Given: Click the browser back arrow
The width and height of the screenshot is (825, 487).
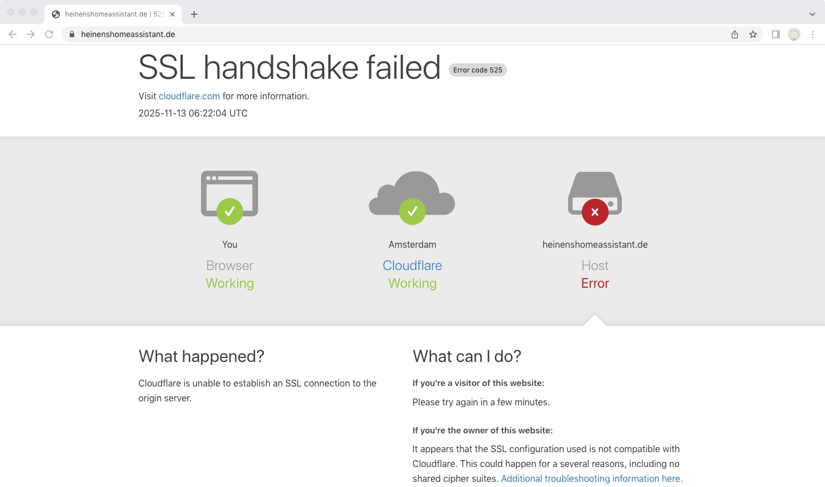Looking at the screenshot, I should [x=13, y=34].
